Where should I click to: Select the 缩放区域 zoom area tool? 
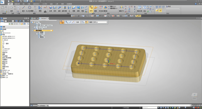140,9
